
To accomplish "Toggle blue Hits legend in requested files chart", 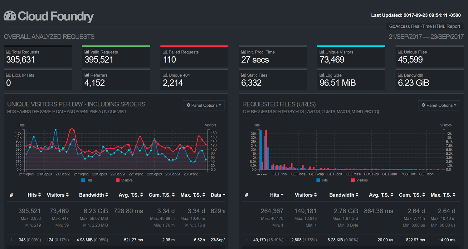I will click(x=322, y=180).
